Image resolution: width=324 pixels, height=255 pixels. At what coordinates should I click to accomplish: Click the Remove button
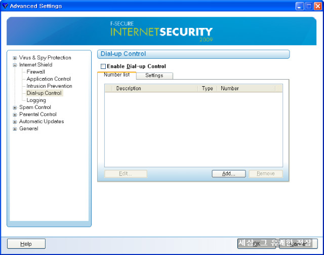pos(266,174)
